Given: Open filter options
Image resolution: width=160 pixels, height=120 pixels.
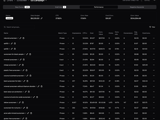Looking at the screenshot, I should click(x=152, y=27).
